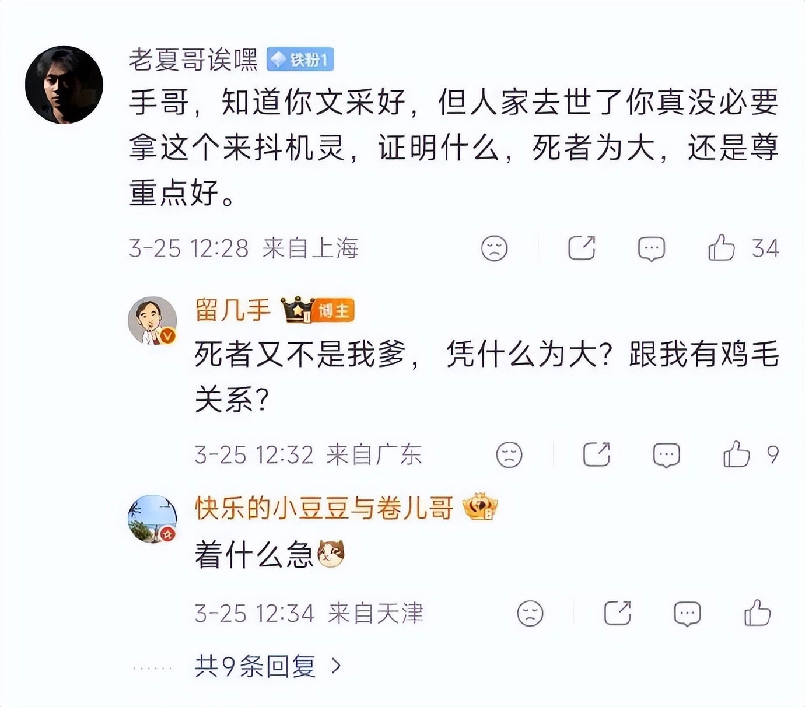Viewport: 805px width, 707px height.
Task: Click the sad face icon under 留几手's comment
Action: point(509,454)
